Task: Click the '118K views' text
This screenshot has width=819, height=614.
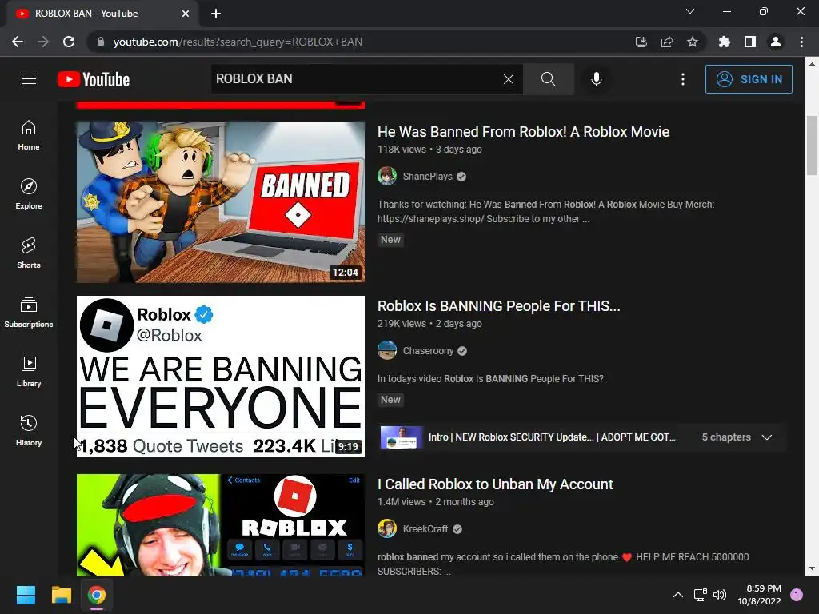Action: pyautogui.click(x=402, y=150)
